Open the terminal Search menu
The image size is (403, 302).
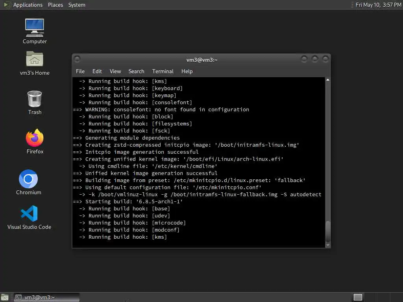[x=136, y=72]
